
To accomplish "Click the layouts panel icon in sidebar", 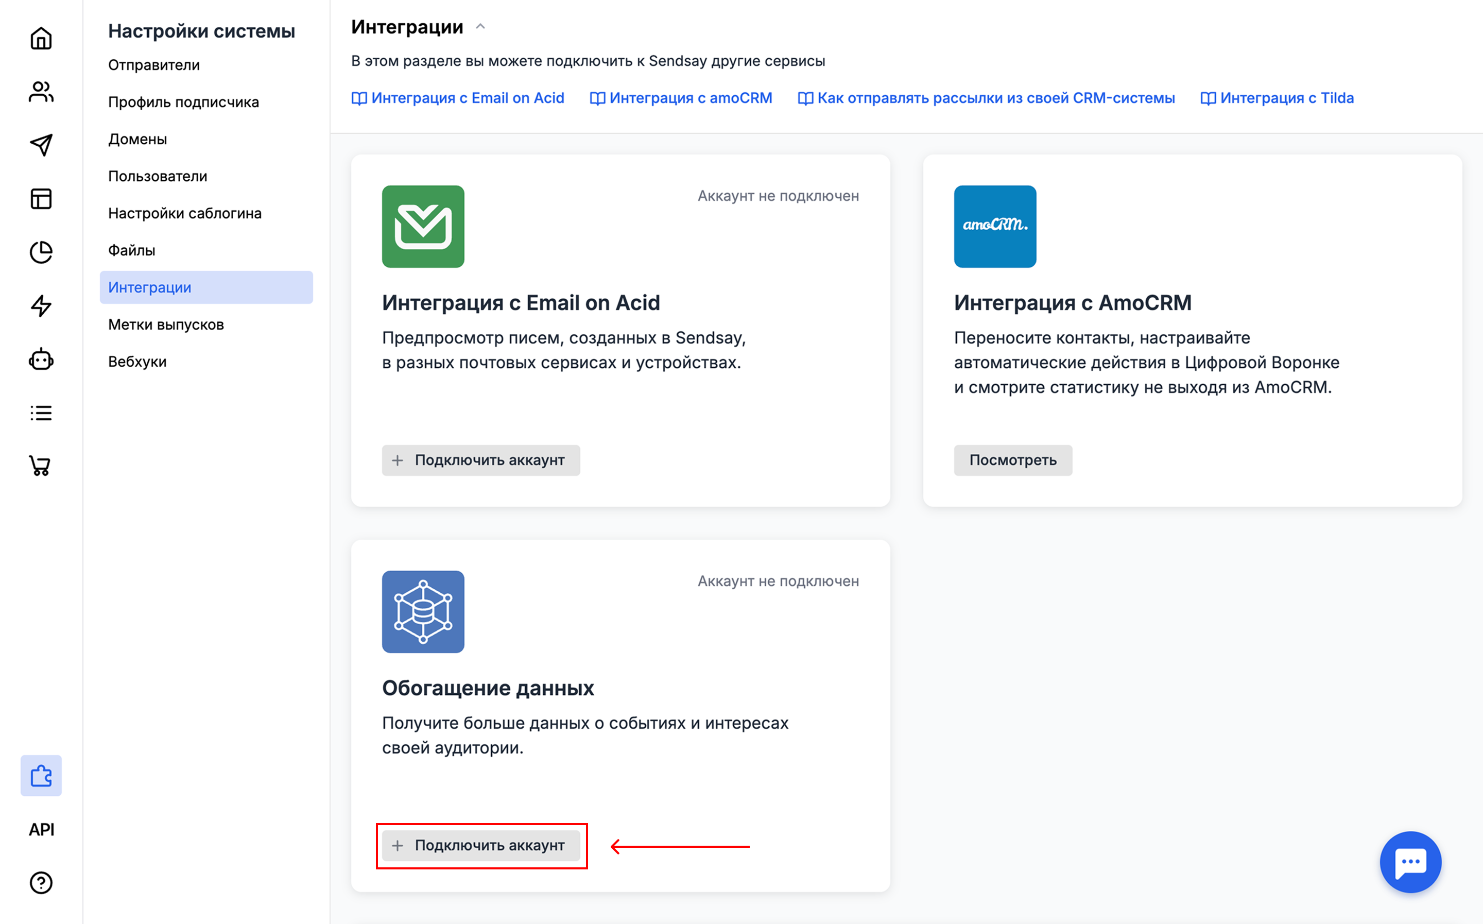I will [x=40, y=199].
